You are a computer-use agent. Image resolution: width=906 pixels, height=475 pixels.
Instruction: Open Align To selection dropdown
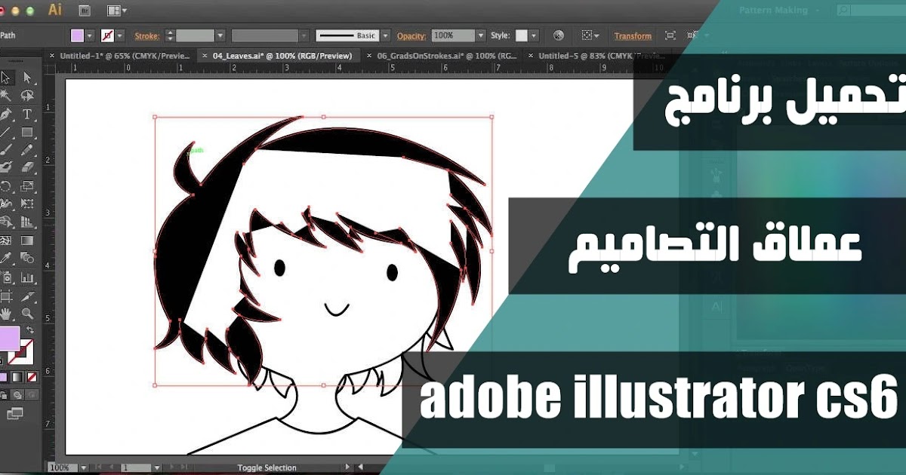coord(590,35)
